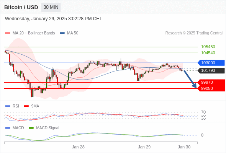226x153 pixels.
Task: Click the 30 MIN timeframe badge
Action: coord(51,7)
